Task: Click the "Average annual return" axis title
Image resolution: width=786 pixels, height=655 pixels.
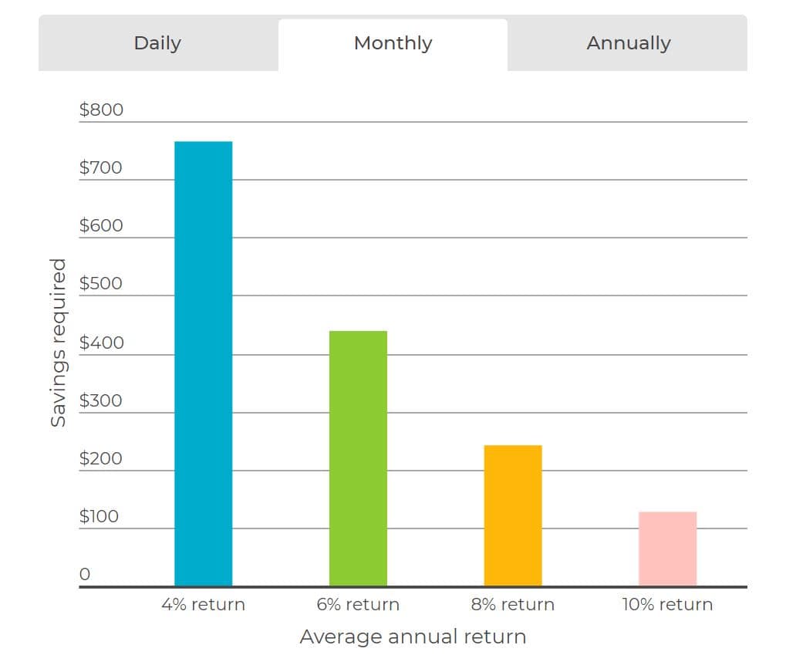Action: [x=413, y=637]
